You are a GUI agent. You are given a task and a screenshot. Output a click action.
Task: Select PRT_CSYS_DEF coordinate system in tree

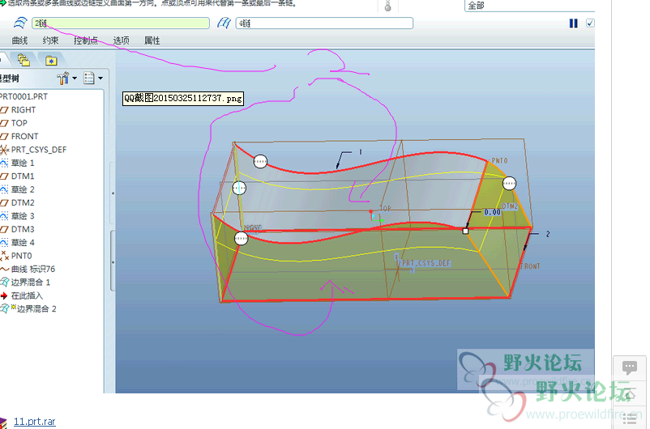tap(39, 150)
